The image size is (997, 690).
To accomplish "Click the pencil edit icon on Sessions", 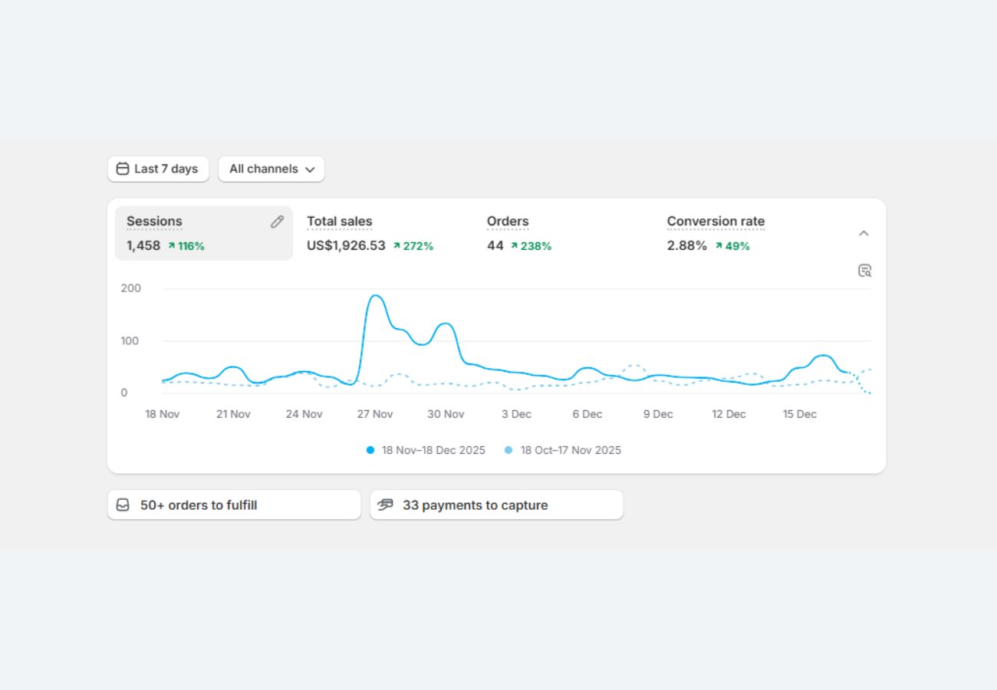I will (x=277, y=222).
